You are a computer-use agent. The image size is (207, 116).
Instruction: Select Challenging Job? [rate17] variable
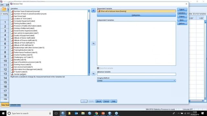pyautogui.click(x=24, y=57)
